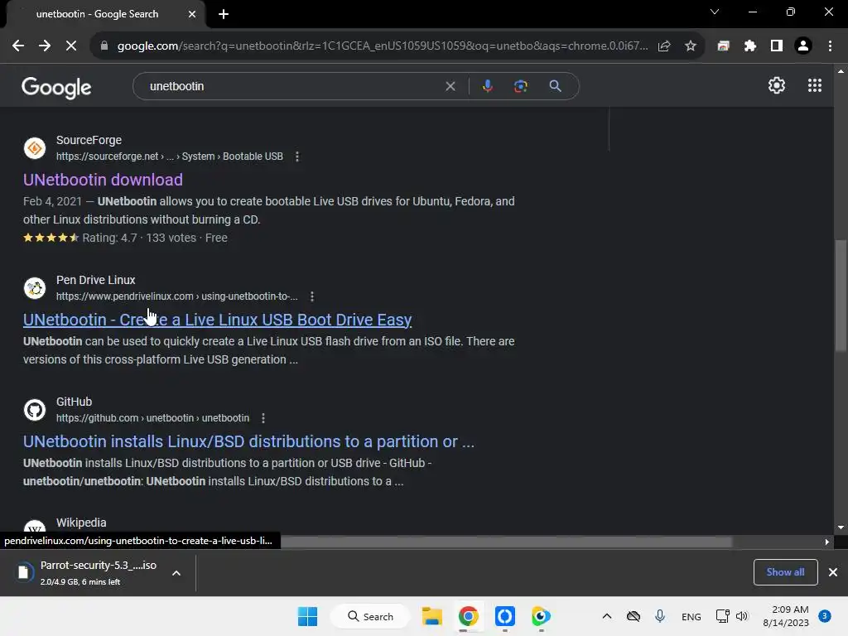Open the Extensions puzzle-piece menu
The height and width of the screenshot is (636, 848).
click(x=750, y=46)
